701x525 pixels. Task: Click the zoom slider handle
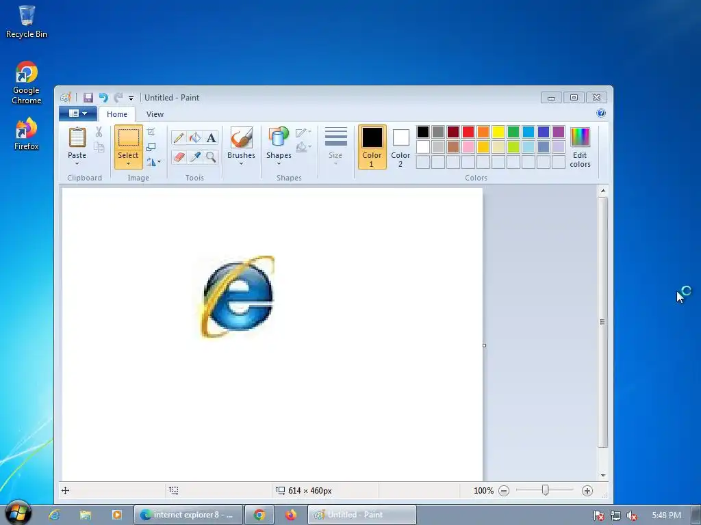[x=545, y=490]
